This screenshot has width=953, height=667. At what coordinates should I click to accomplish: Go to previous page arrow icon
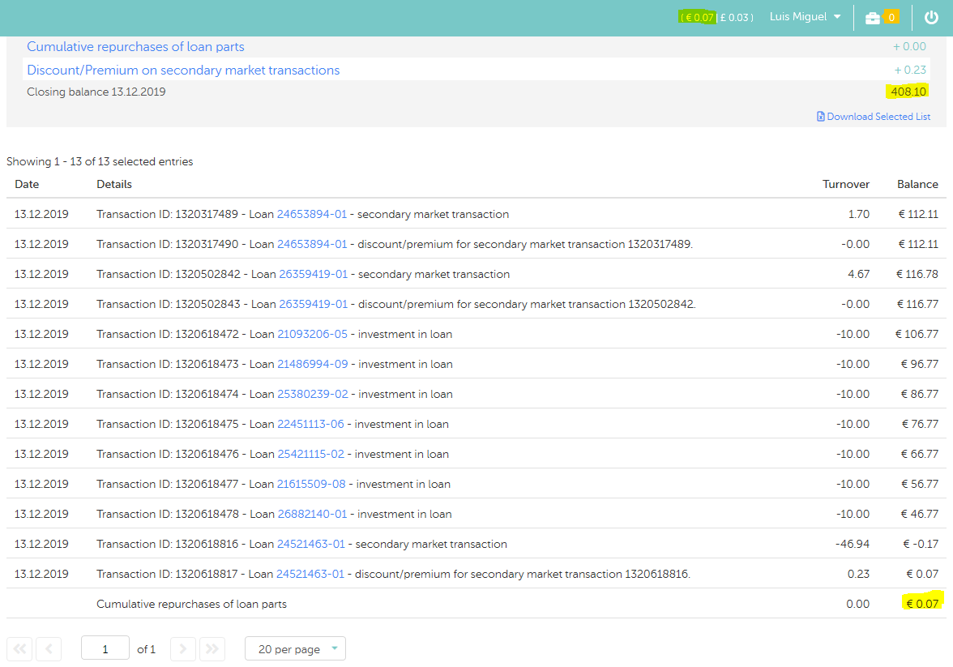(x=49, y=649)
